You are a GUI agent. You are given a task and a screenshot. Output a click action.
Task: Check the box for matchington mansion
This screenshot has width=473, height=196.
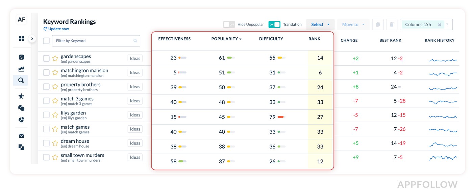click(46, 73)
